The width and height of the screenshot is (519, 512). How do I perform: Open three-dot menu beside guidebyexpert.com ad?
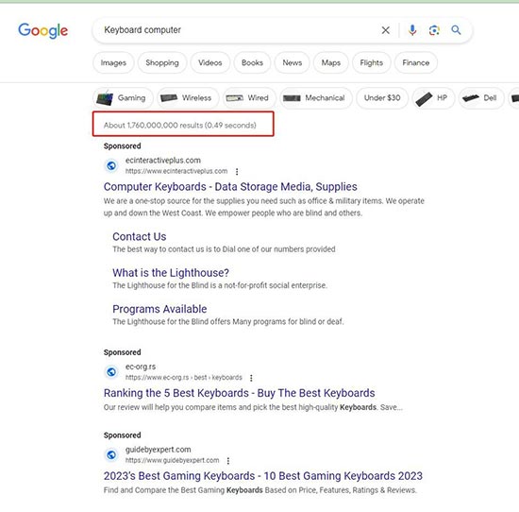(228, 461)
